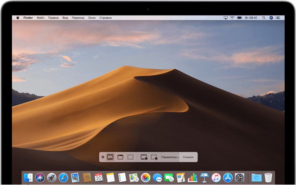The image size is (296, 185).
Task: Open the Apple menu
Action: pos(18,18)
